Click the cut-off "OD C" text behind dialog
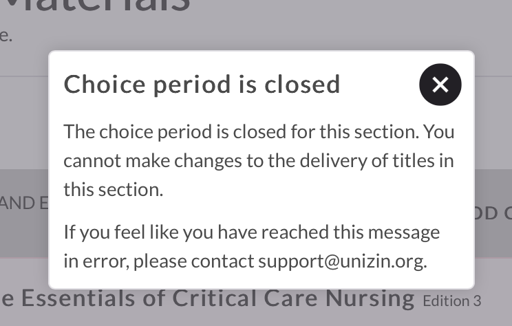The width and height of the screenshot is (512, 326). 493,213
